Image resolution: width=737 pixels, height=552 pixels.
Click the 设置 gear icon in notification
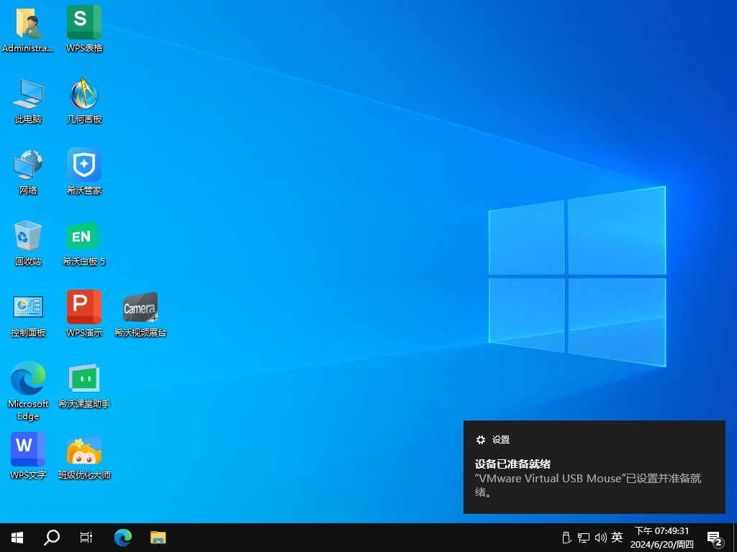(480, 440)
